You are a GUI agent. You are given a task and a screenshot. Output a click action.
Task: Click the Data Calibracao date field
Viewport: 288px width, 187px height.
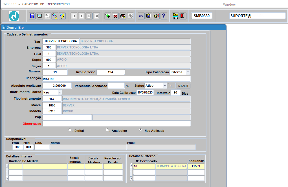coord(145,92)
